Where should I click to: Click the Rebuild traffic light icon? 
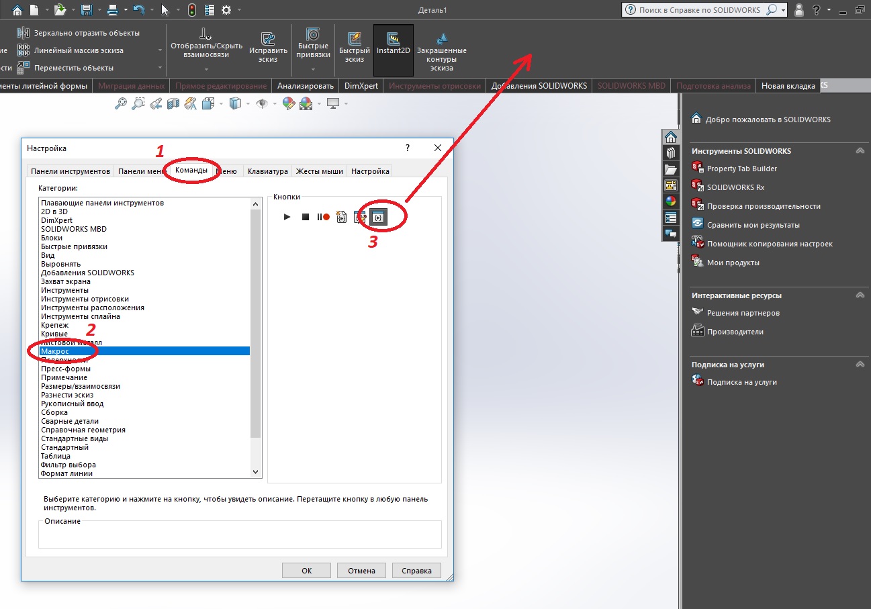tap(192, 10)
